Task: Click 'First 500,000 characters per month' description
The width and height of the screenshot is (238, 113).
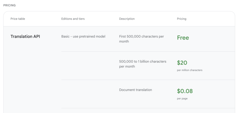Action: coord(141,39)
